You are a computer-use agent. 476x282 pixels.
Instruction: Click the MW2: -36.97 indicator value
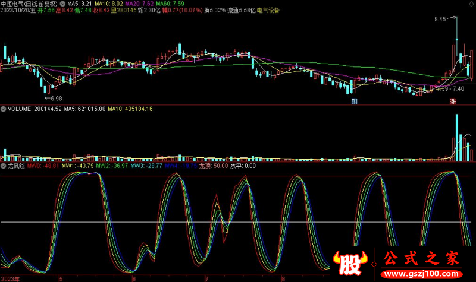click(112, 166)
